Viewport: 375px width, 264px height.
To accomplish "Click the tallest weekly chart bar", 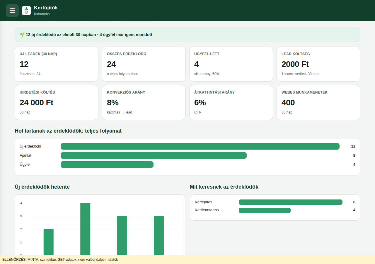I will click(85, 229).
